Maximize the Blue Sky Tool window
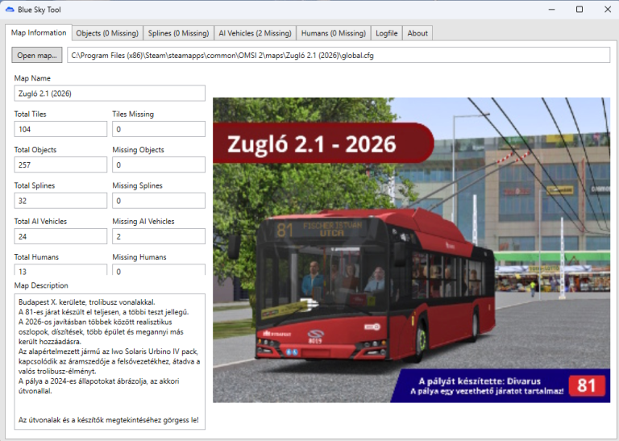The image size is (619, 441). coord(580,10)
